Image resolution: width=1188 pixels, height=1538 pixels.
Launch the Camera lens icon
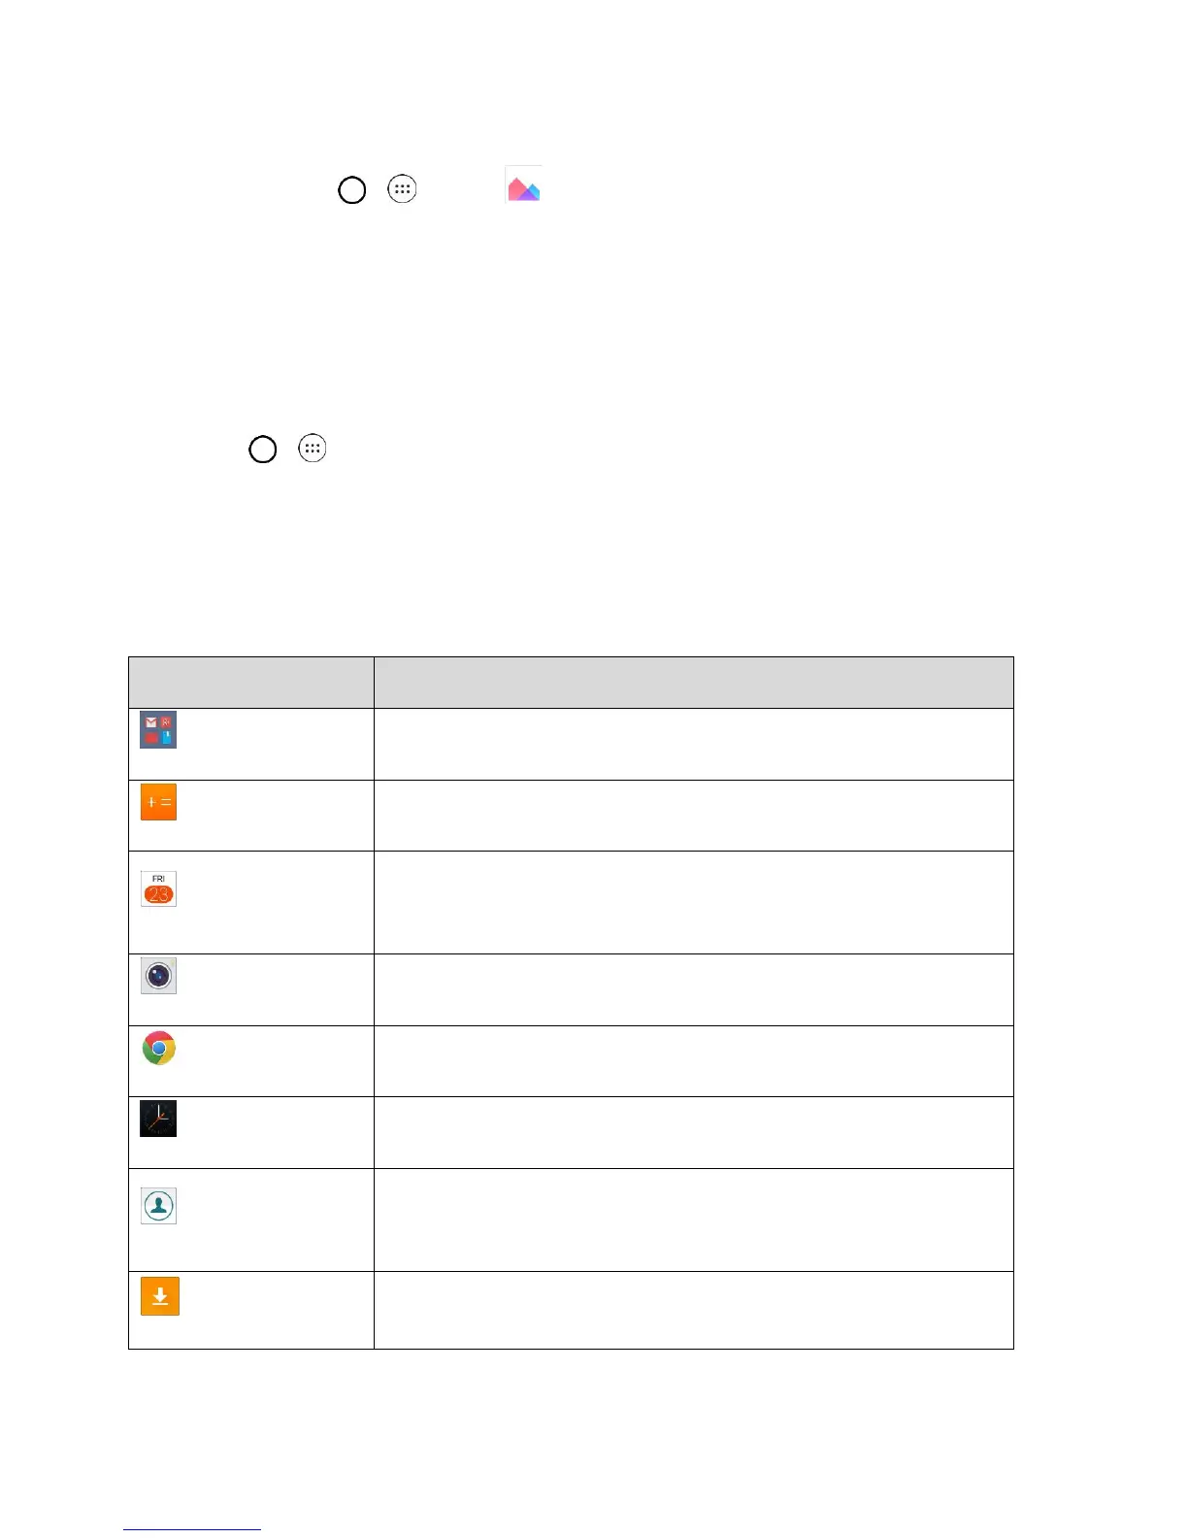(158, 976)
